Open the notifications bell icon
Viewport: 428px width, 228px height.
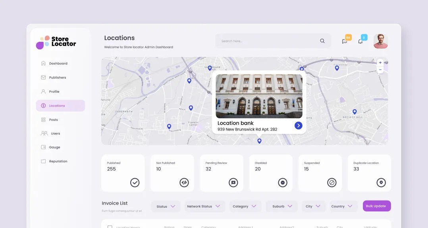tap(361, 41)
